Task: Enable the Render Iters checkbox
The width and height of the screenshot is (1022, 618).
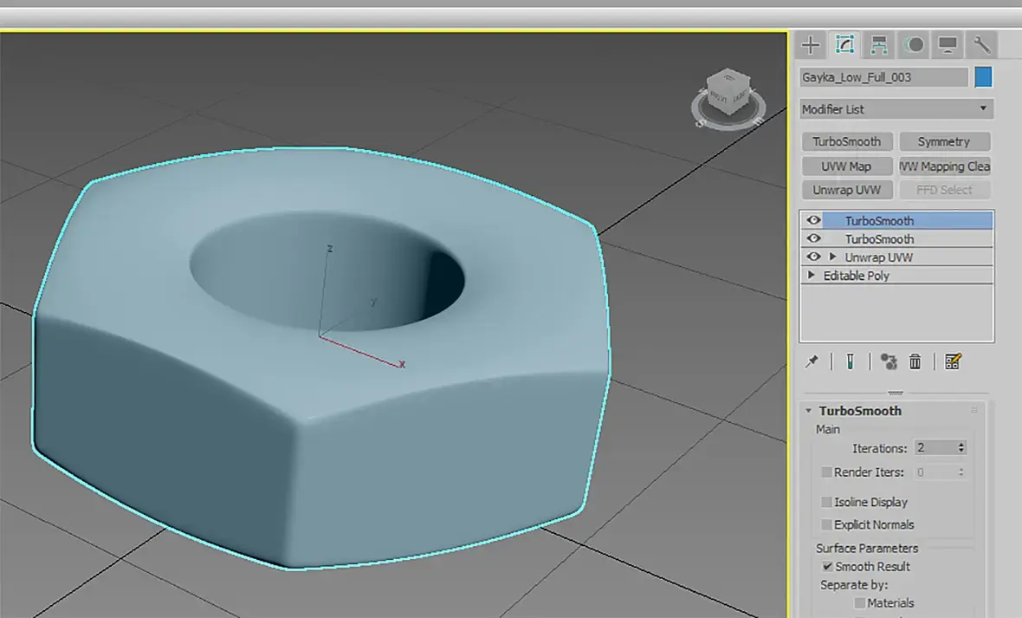Action: [x=826, y=472]
